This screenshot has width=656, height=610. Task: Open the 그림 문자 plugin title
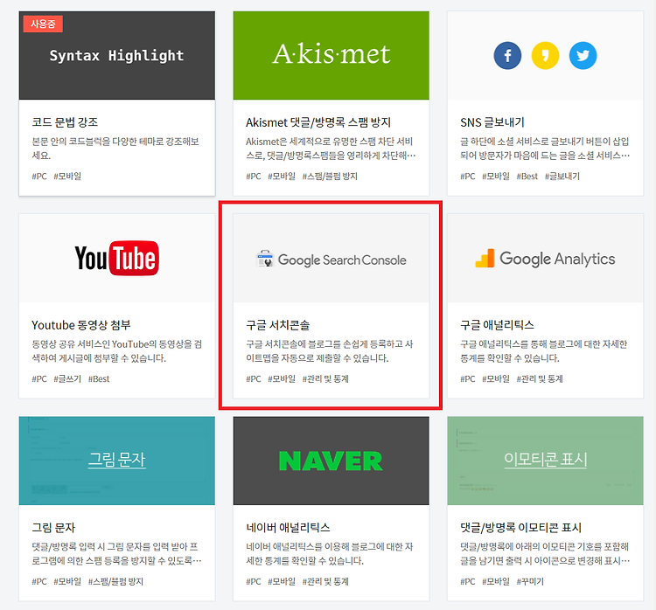(x=53, y=528)
